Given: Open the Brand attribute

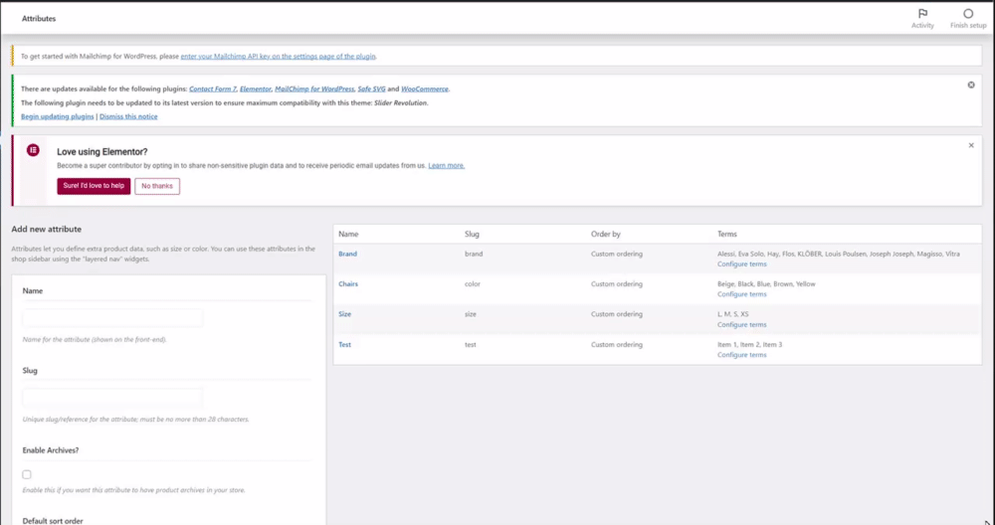Looking at the screenshot, I should (347, 254).
